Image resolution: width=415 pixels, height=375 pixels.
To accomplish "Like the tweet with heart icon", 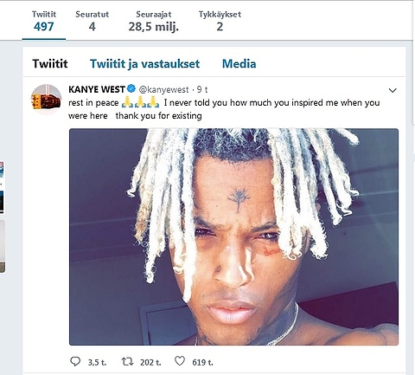I will coord(180,361).
